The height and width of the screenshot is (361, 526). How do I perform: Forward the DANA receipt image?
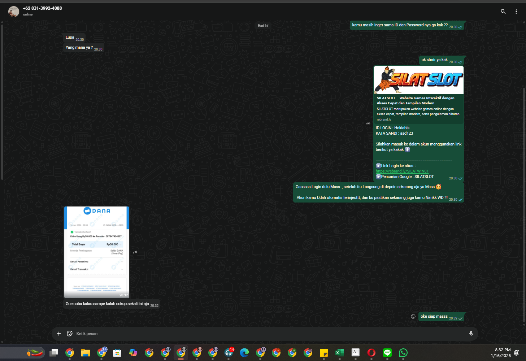pos(135,252)
